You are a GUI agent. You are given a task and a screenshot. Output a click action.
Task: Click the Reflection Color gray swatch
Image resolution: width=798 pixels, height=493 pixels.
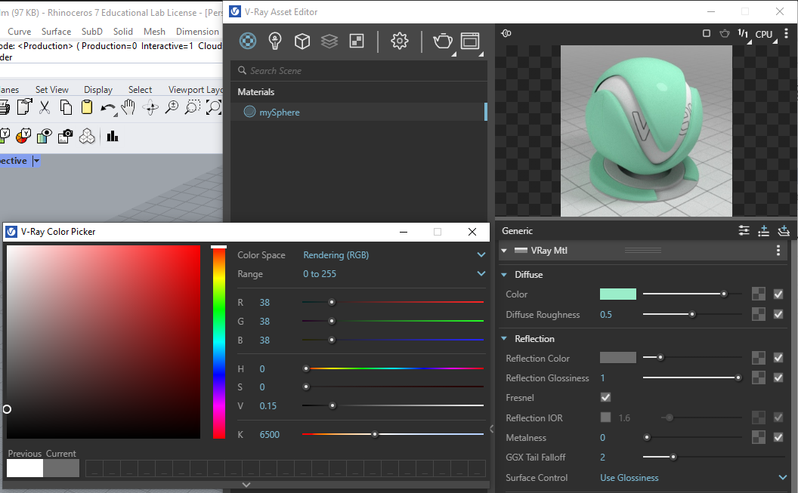(618, 357)
